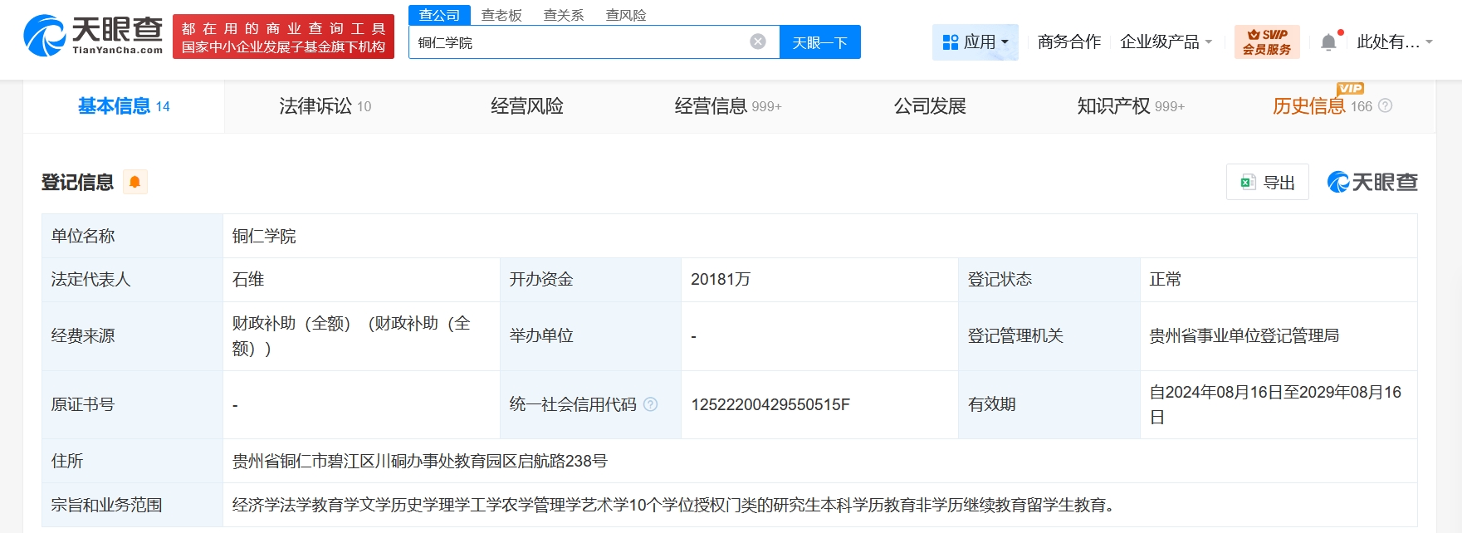
Task: Click the 商务合作 link
Action: [x=1068, y=42]
